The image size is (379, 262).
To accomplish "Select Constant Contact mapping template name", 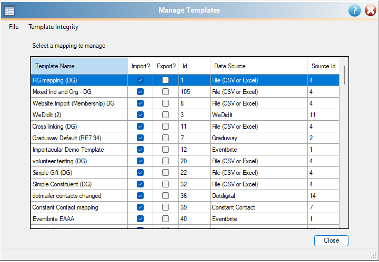I will click(79, 207).
